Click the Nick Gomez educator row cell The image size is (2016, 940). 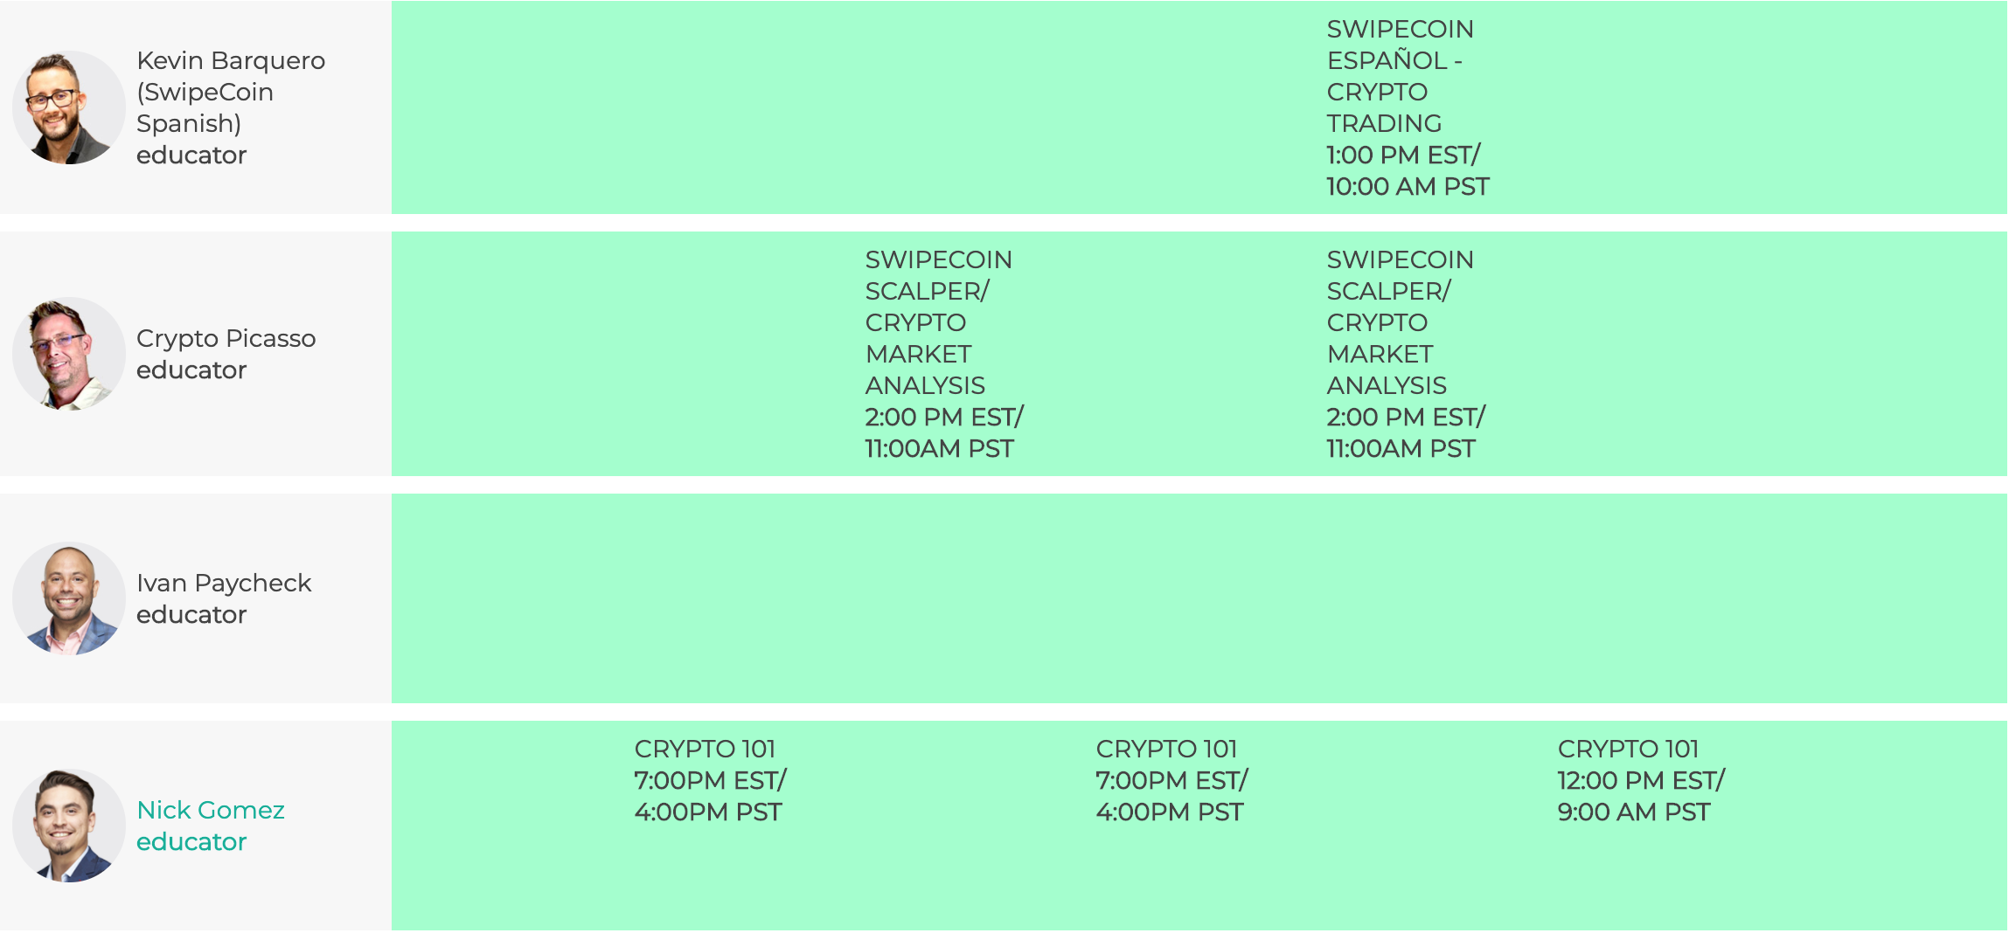pos(196,826)
